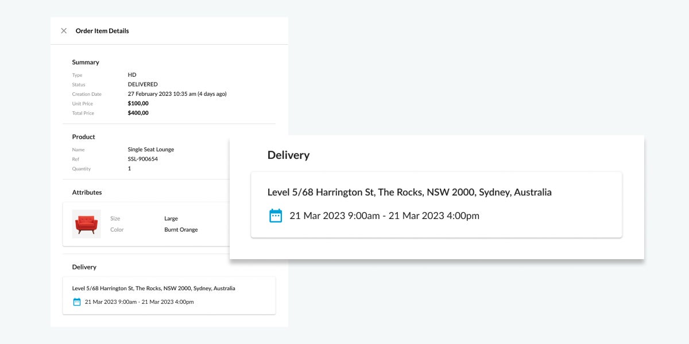
Task: Click the product ref SSL-900654
Action: point(142,159)
